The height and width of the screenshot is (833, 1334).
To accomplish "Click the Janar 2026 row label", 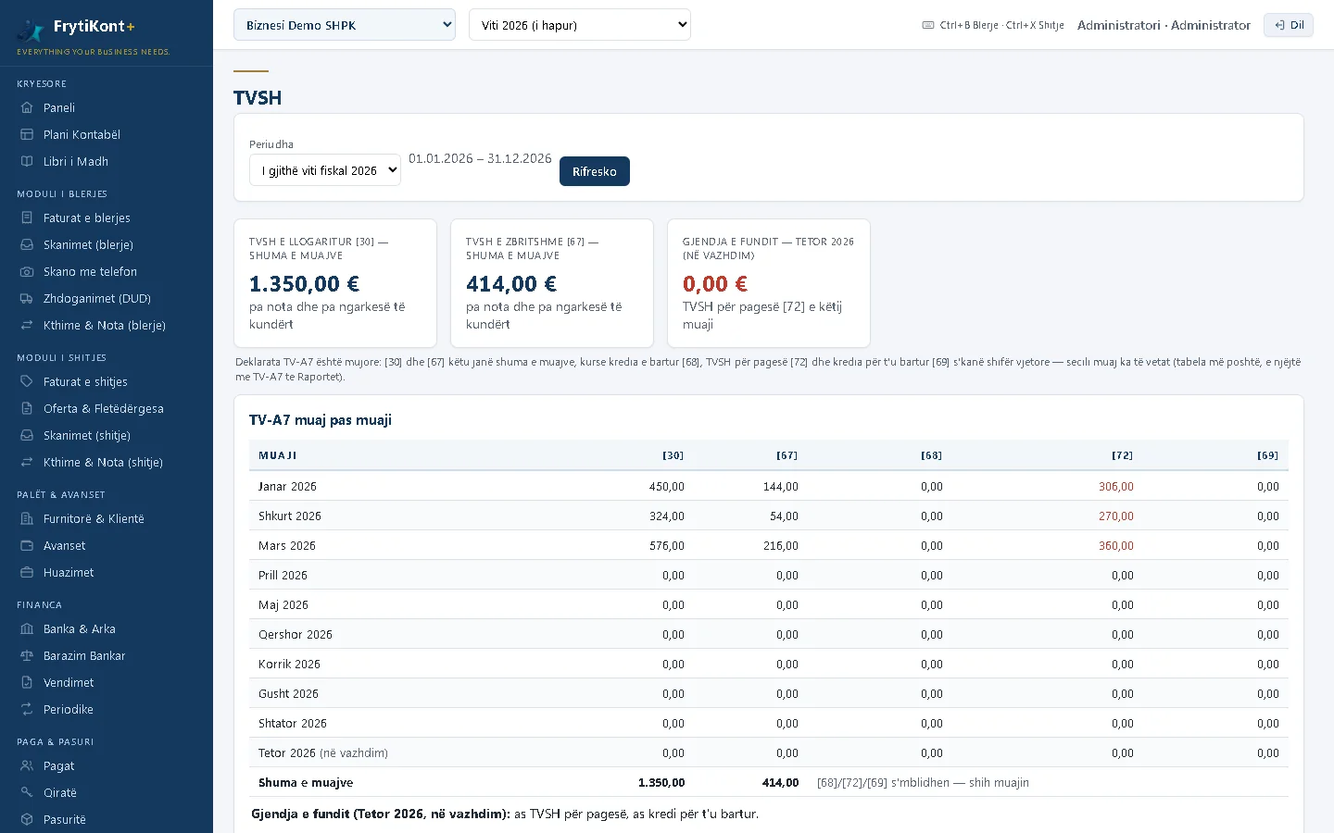I will click(x=287, y=486).
